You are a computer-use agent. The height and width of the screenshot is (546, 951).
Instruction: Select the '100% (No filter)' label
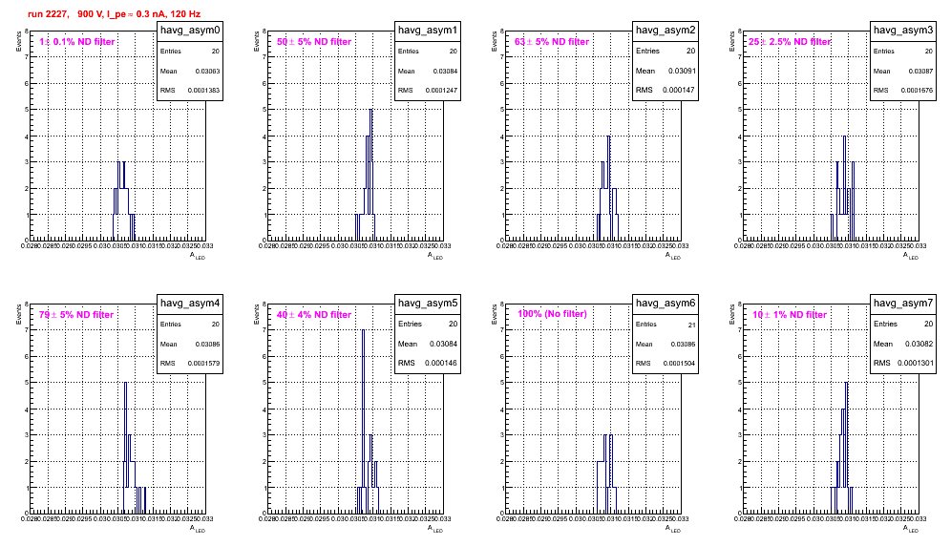(552, 314)
